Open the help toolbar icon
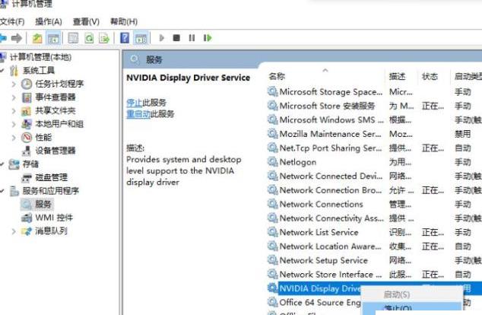Viewport: 482px width, 315px height. 125,38
